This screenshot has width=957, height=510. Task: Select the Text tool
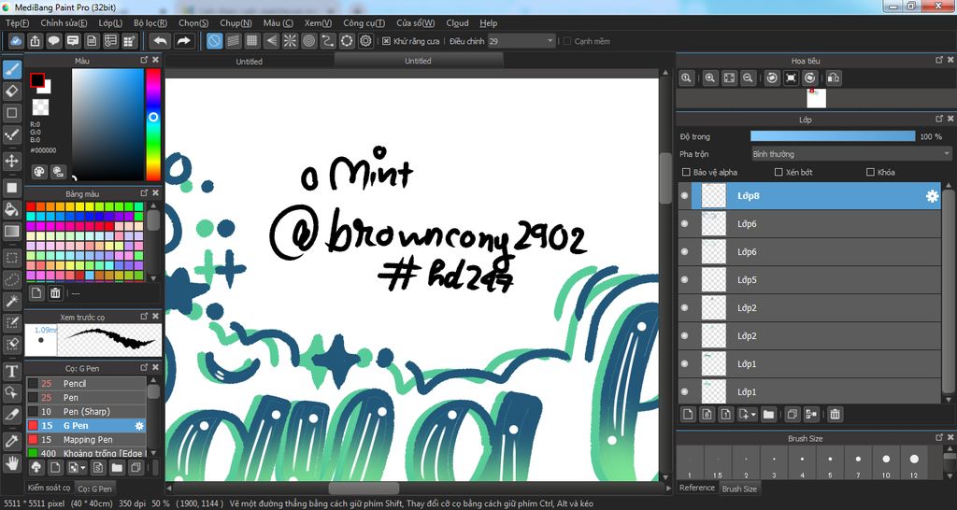pos(11,371)
